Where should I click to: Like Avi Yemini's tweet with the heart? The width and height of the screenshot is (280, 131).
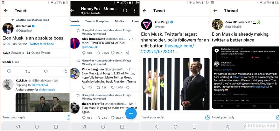point(46,72)
